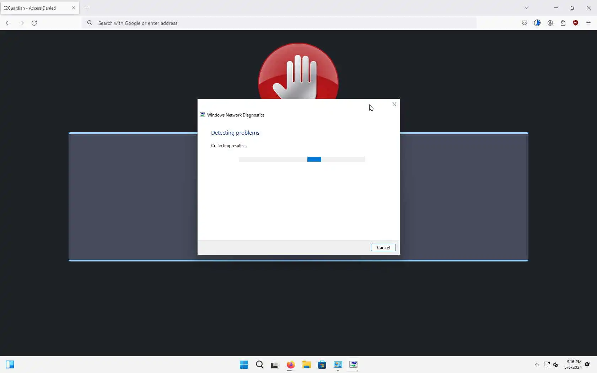This screenshot has height=373, width=597.
Task: Open File Explorer from the taskbar
Action: 306,365
